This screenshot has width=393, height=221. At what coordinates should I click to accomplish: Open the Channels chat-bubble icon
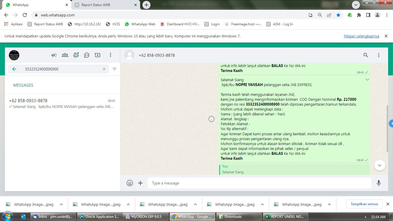pos(87,55)
